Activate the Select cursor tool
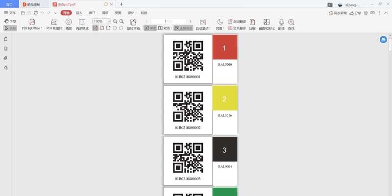This screenshot has width=392, height=196. coord(10,28)
